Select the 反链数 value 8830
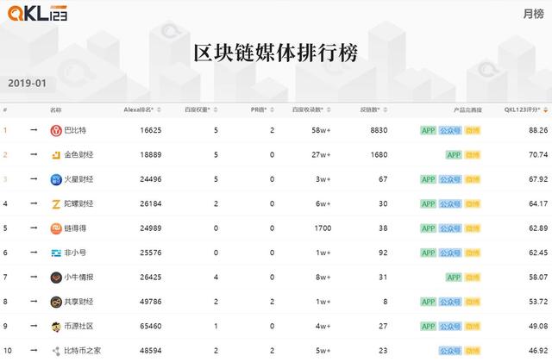The height and width of the screenshot is (362, 552). tap(379, 130)
